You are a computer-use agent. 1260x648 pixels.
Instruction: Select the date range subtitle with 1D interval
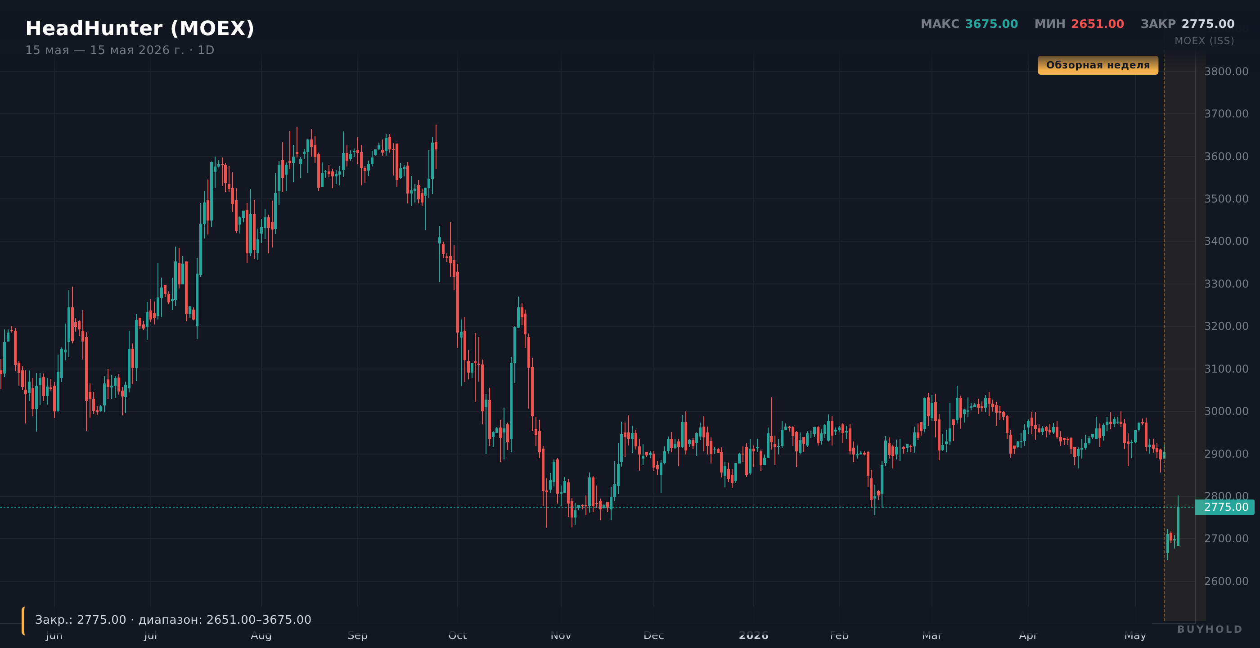[x=120, y=50]
